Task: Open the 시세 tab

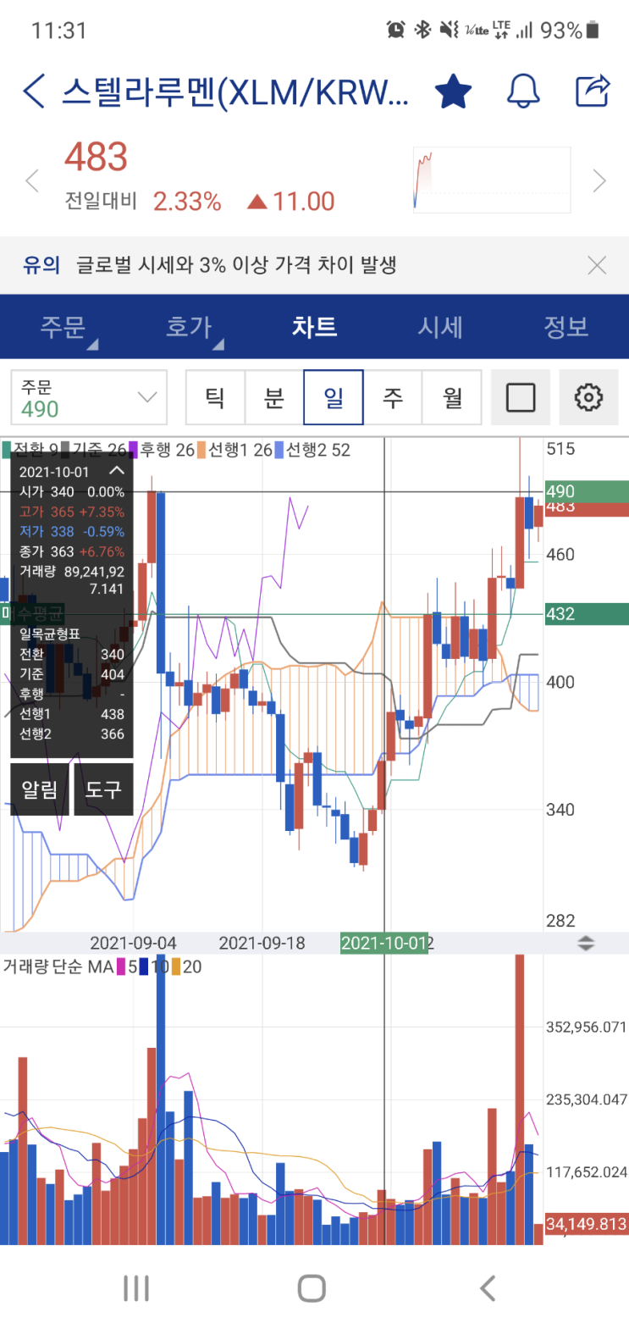Action: [x=440, y=327]
